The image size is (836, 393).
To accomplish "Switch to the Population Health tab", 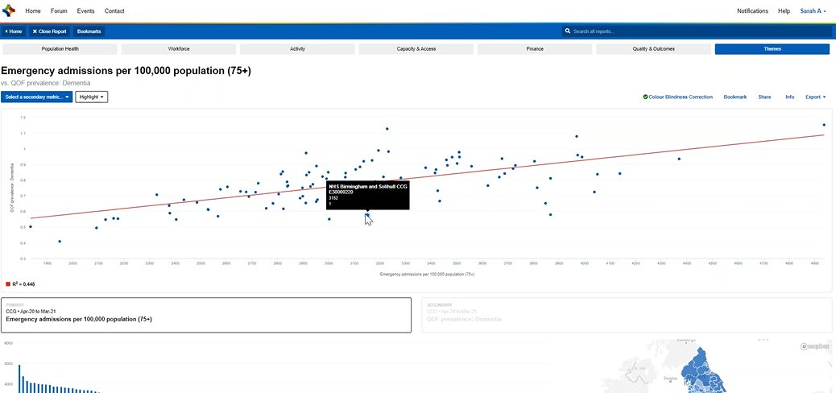I will coord(60,49).
